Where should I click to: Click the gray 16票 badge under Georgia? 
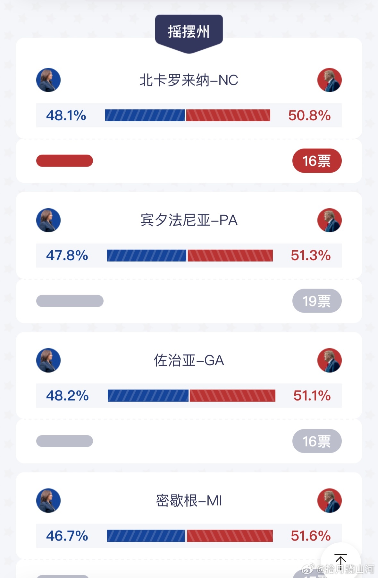(316, 441)
